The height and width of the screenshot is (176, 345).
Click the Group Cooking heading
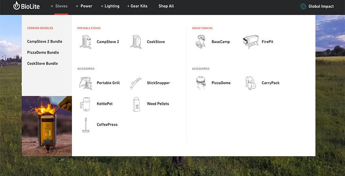coord(202,28)
